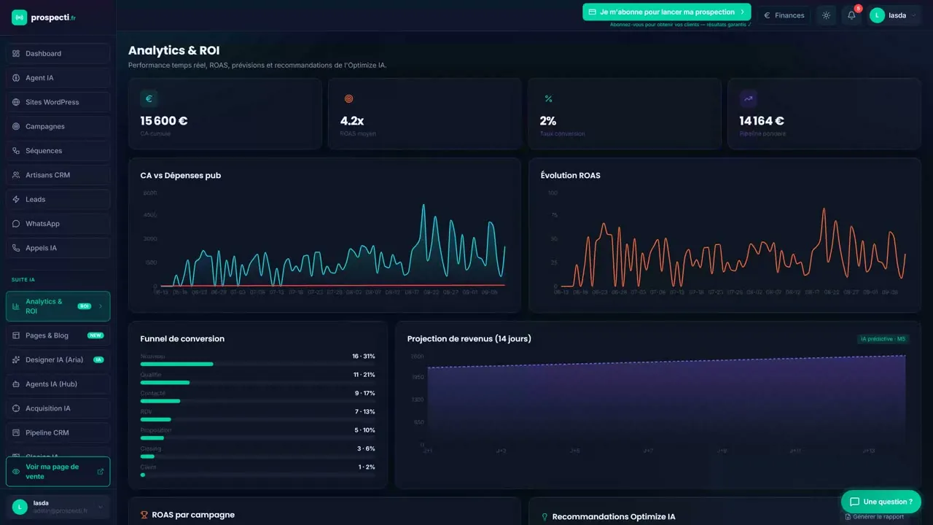Click the euro icon on CA cumulé card
This screenshot has height=525, width=933.
coord(149,99)
